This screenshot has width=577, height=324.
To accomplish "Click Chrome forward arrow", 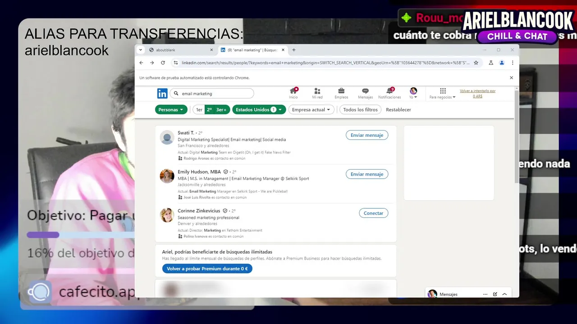I will tap(152, 63).
